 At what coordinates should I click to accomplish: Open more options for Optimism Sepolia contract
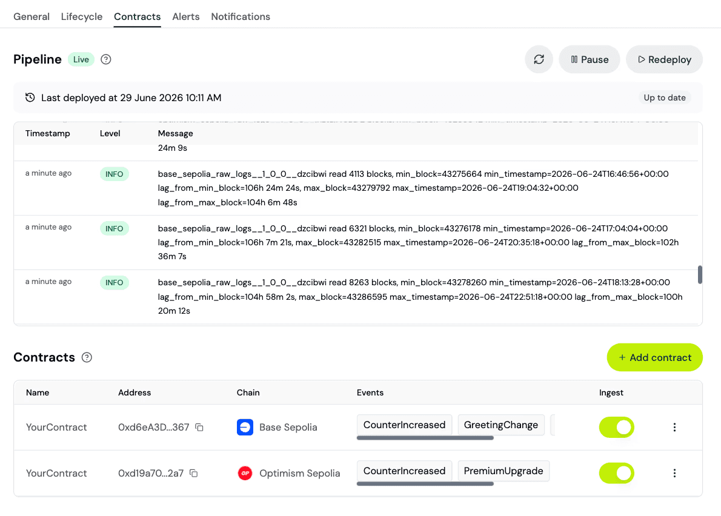pos(674,473)
